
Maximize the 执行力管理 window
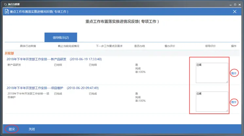(235, 5)
